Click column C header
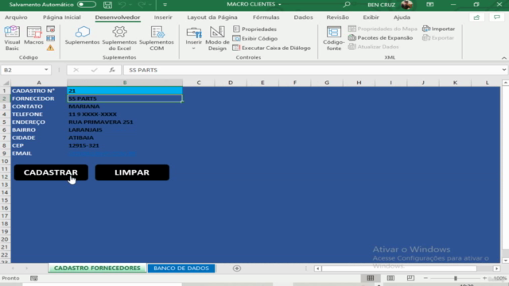Image resolution: width=509 pixels, height=286 pixels. tap(198, 83)
